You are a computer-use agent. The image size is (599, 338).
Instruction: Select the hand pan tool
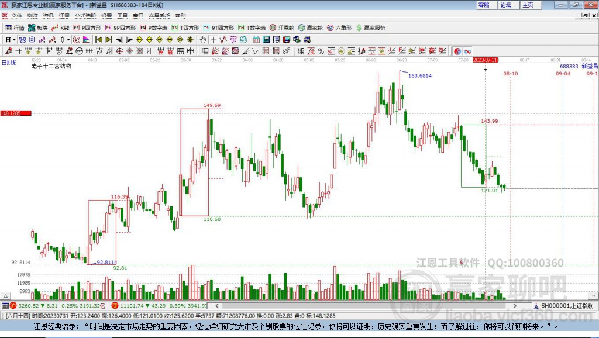[203, 40]
